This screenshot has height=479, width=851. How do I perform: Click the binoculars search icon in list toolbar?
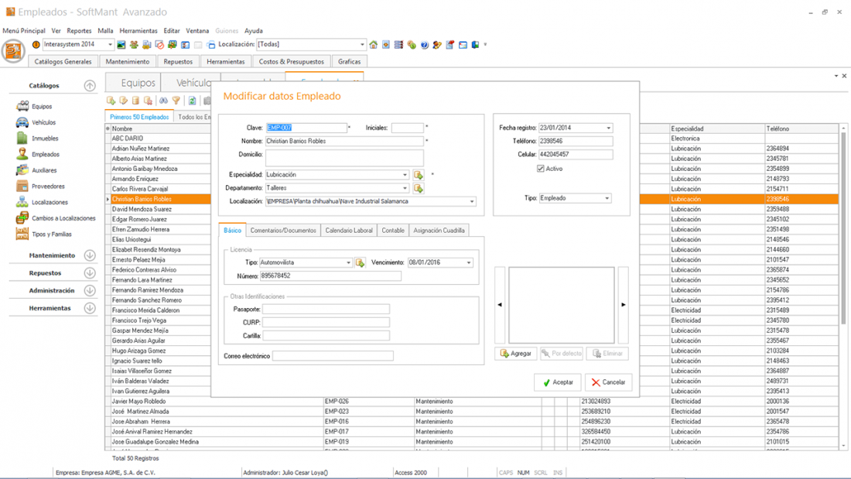point(163,101)
